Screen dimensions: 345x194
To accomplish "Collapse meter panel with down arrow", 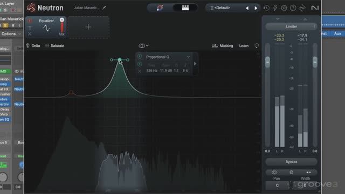I will (278, 19).
